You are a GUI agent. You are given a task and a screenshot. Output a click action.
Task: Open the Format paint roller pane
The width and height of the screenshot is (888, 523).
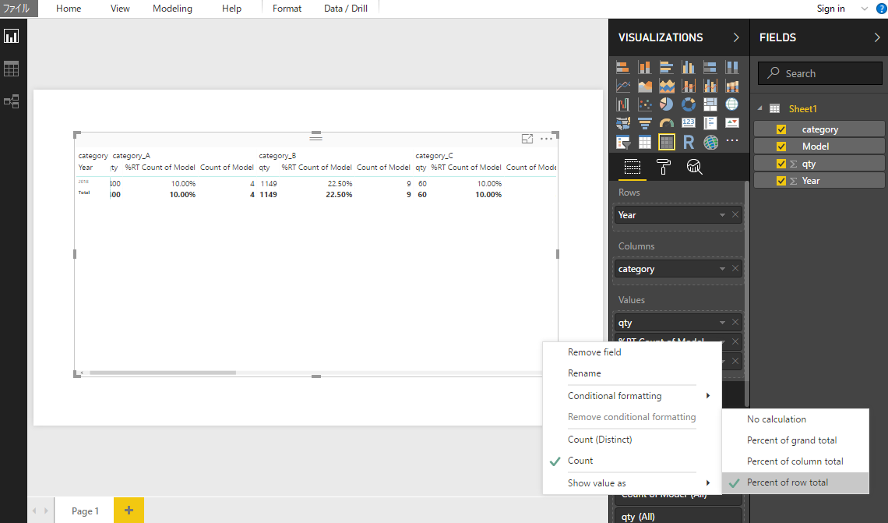coord(663,167)
